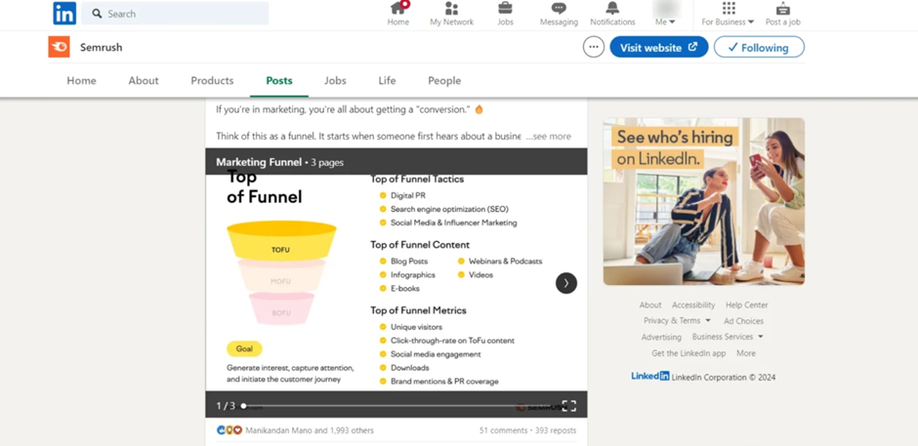The width and height of the screenshot is (918, 446).
Task: Click the TOFU funnel layer graphic
Action: click(281, 240)
